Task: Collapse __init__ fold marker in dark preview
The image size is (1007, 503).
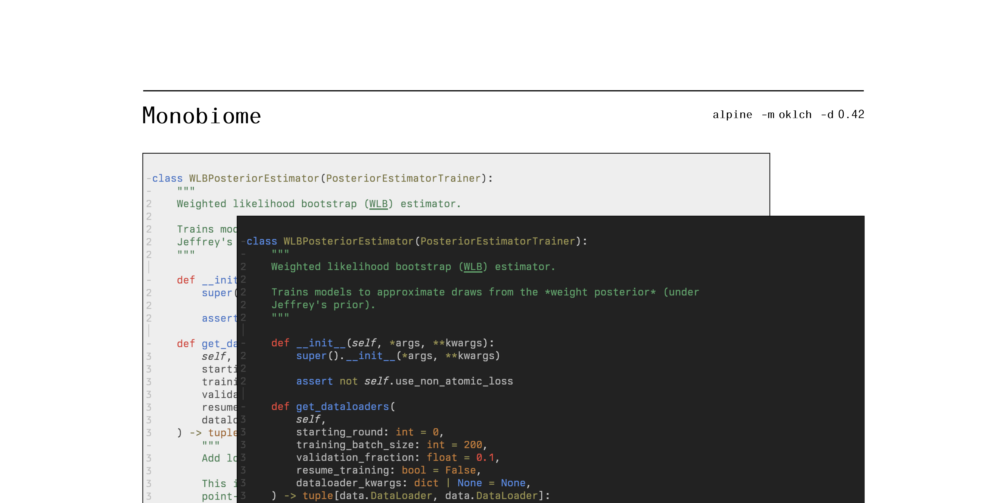Action: (243, 343)
